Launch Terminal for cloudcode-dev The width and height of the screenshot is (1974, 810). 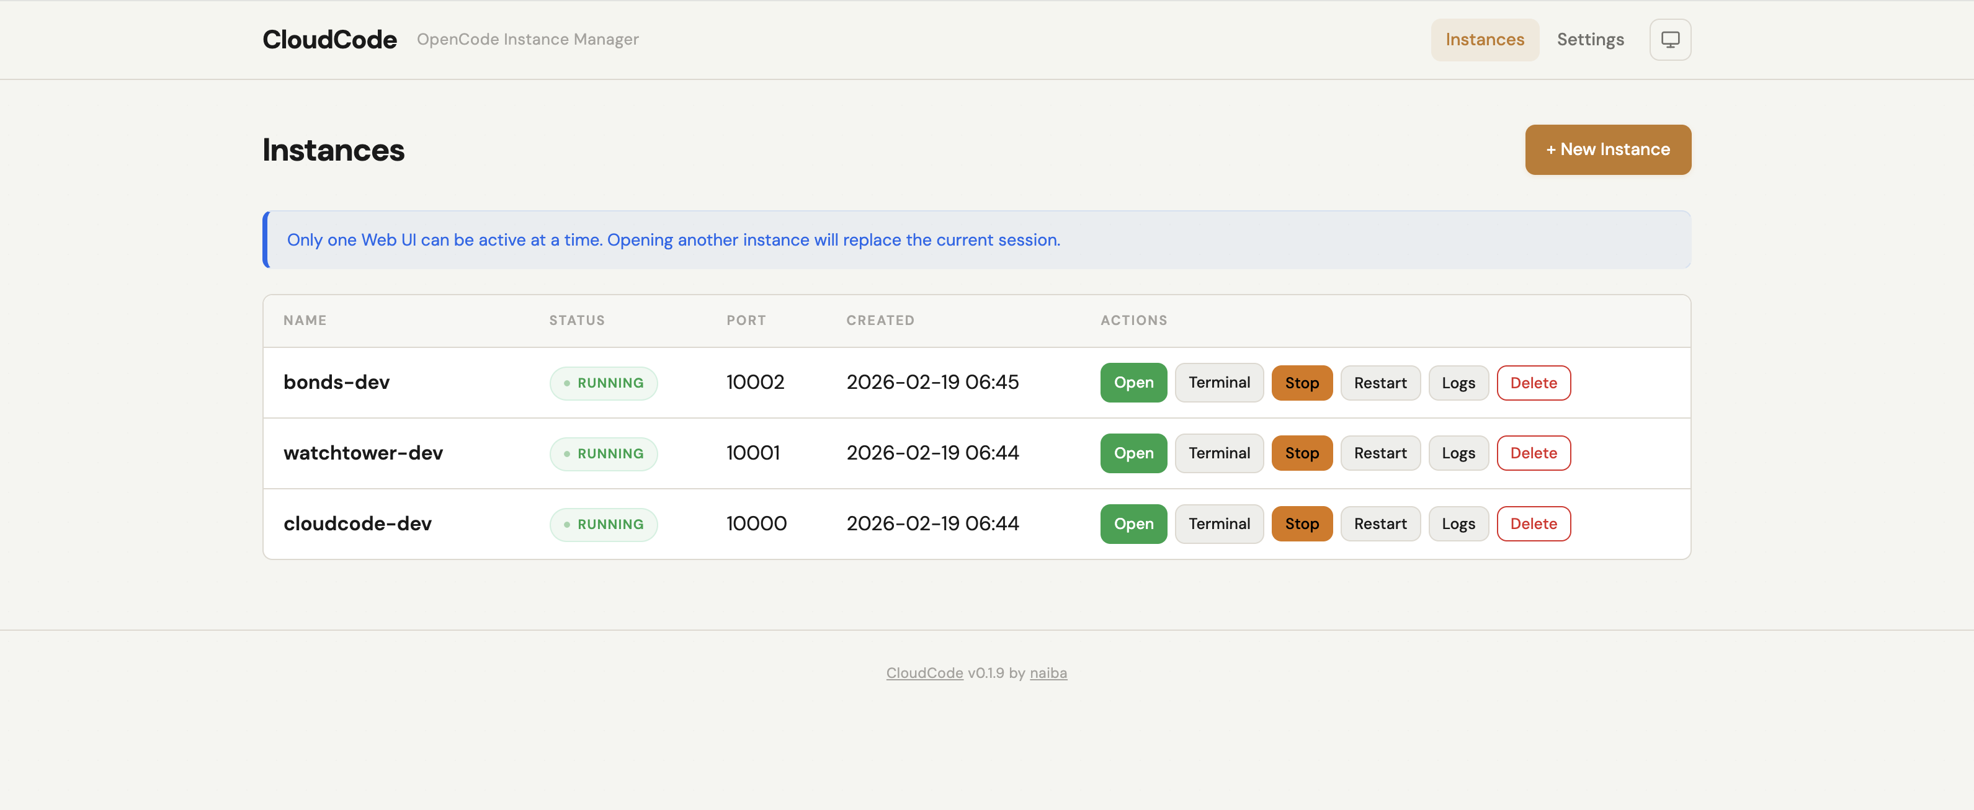(x=1218, y=523)
